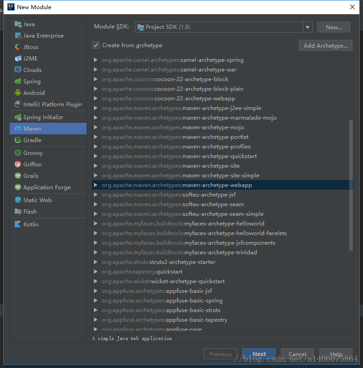Expand maven-archetype-quickstart tree arrow
This screenshot has height=368, width=363.
95,156
